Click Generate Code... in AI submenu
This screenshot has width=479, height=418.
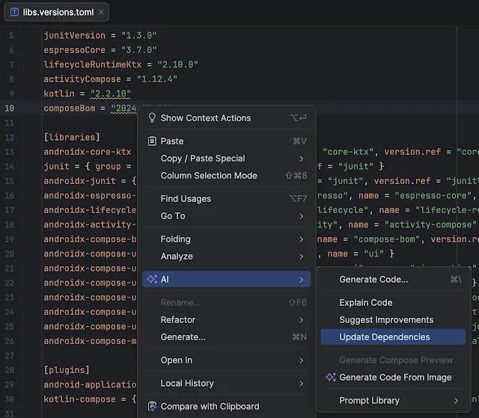pos(373,280)
